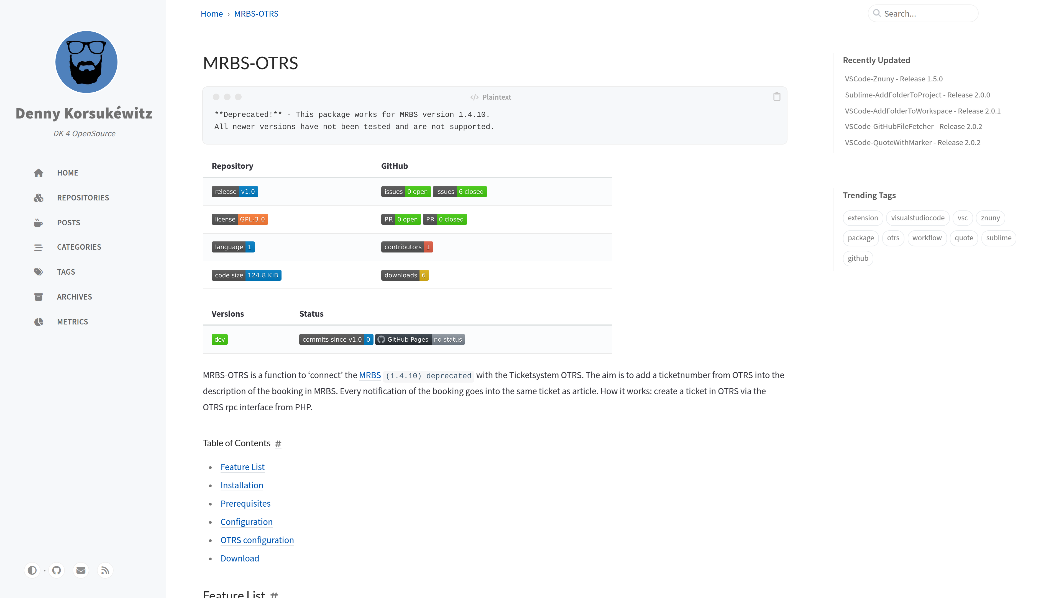
Task: Select the znuny trending tag
Action: (990, 218)
